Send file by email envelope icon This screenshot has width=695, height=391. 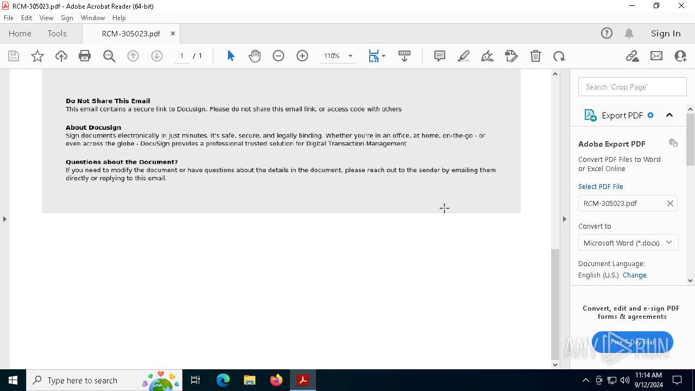pos(656,56)
